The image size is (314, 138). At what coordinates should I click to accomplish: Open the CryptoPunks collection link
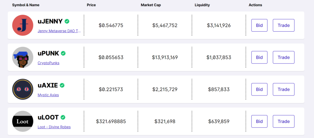(x=49, y=63)
